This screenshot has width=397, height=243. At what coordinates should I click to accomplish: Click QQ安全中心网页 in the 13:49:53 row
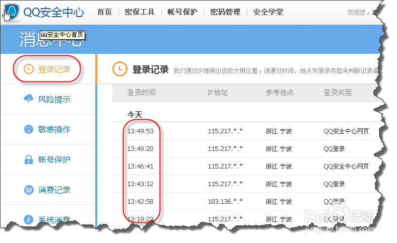(346, 131)
